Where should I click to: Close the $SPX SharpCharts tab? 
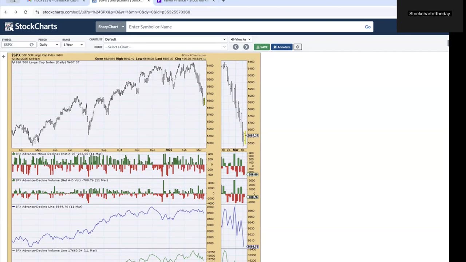[149, 1]
